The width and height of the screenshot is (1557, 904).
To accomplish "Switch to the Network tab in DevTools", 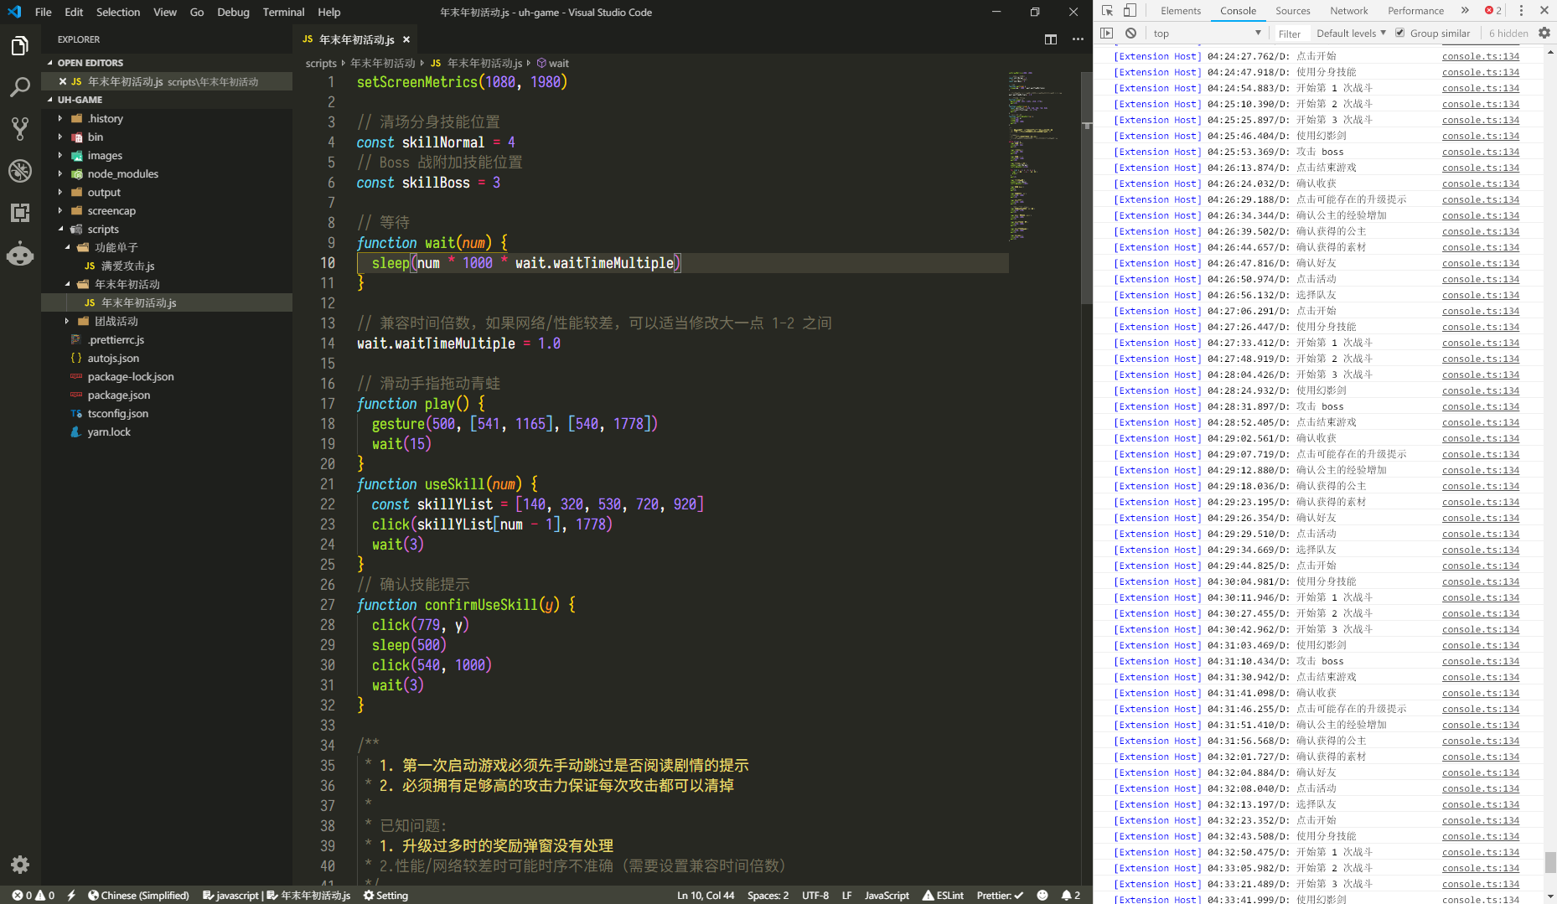I will (x=1348, y=11).
